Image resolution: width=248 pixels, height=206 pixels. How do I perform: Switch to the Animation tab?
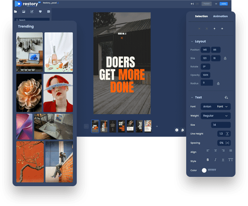click(x=220, y=16)
